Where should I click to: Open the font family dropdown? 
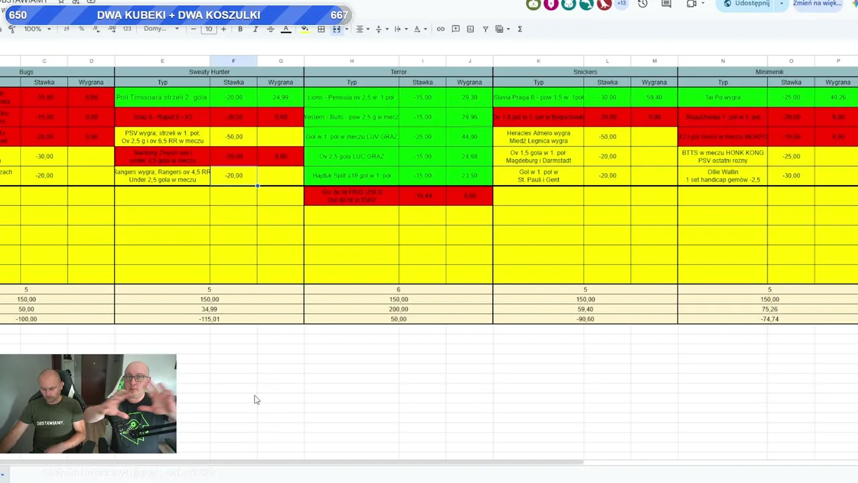[x=161, y=29]
